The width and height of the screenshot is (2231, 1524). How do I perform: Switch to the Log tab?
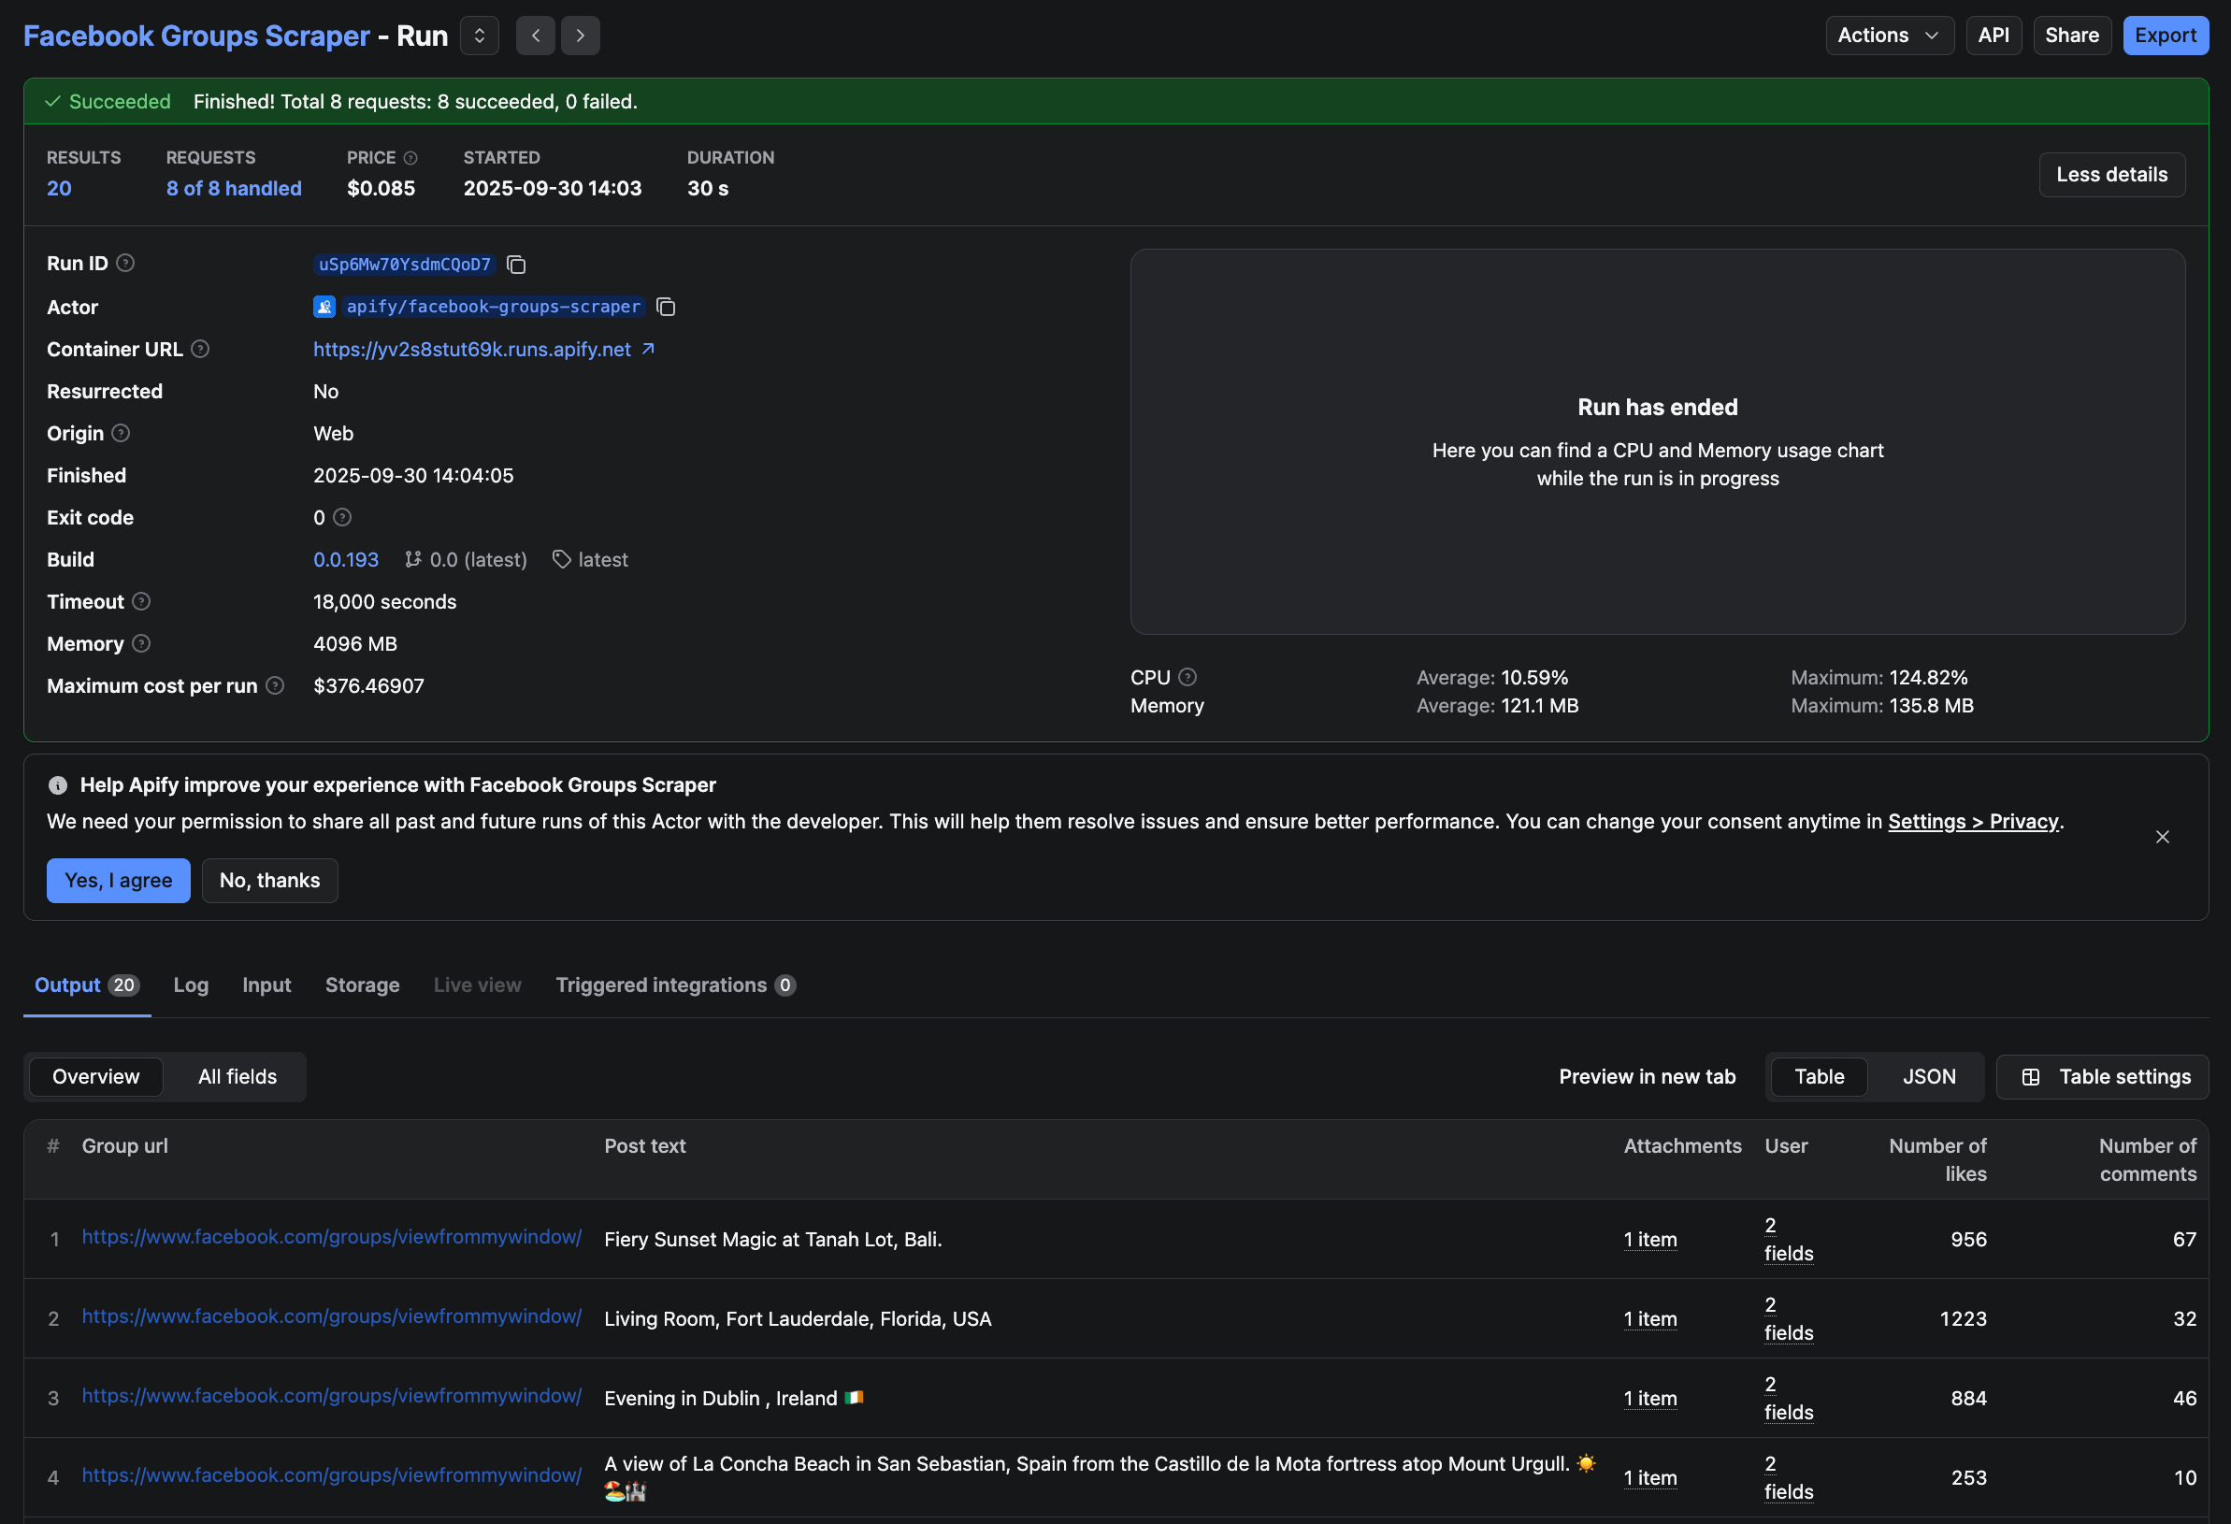click(x=190, y=985)
